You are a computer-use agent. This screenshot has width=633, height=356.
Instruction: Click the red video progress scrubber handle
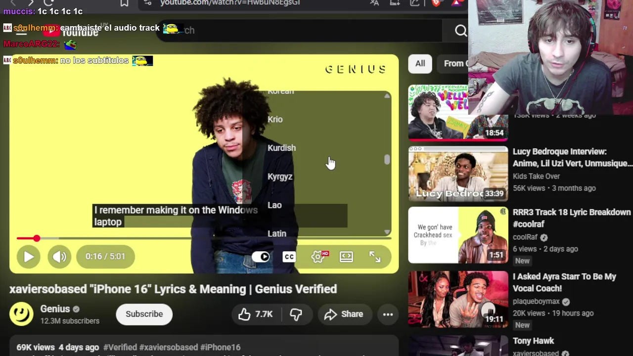[37, 238]
